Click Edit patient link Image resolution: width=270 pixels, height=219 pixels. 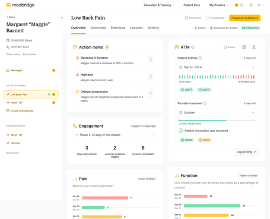pyautogui.click(x=30, y=54)
